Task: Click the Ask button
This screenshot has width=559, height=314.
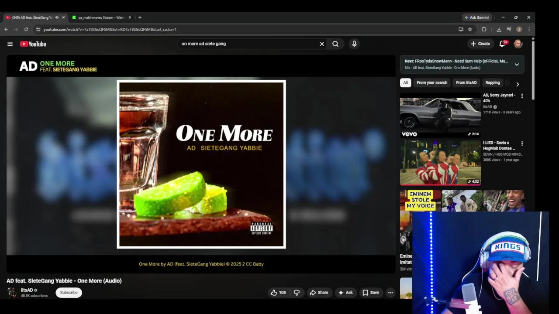Action: coord(345,293)
